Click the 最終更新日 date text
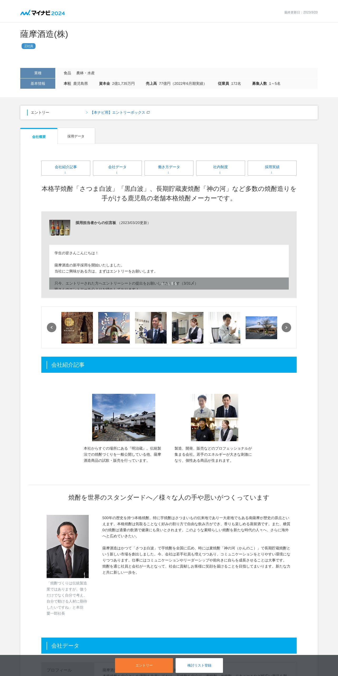 [x=301, y=12]
